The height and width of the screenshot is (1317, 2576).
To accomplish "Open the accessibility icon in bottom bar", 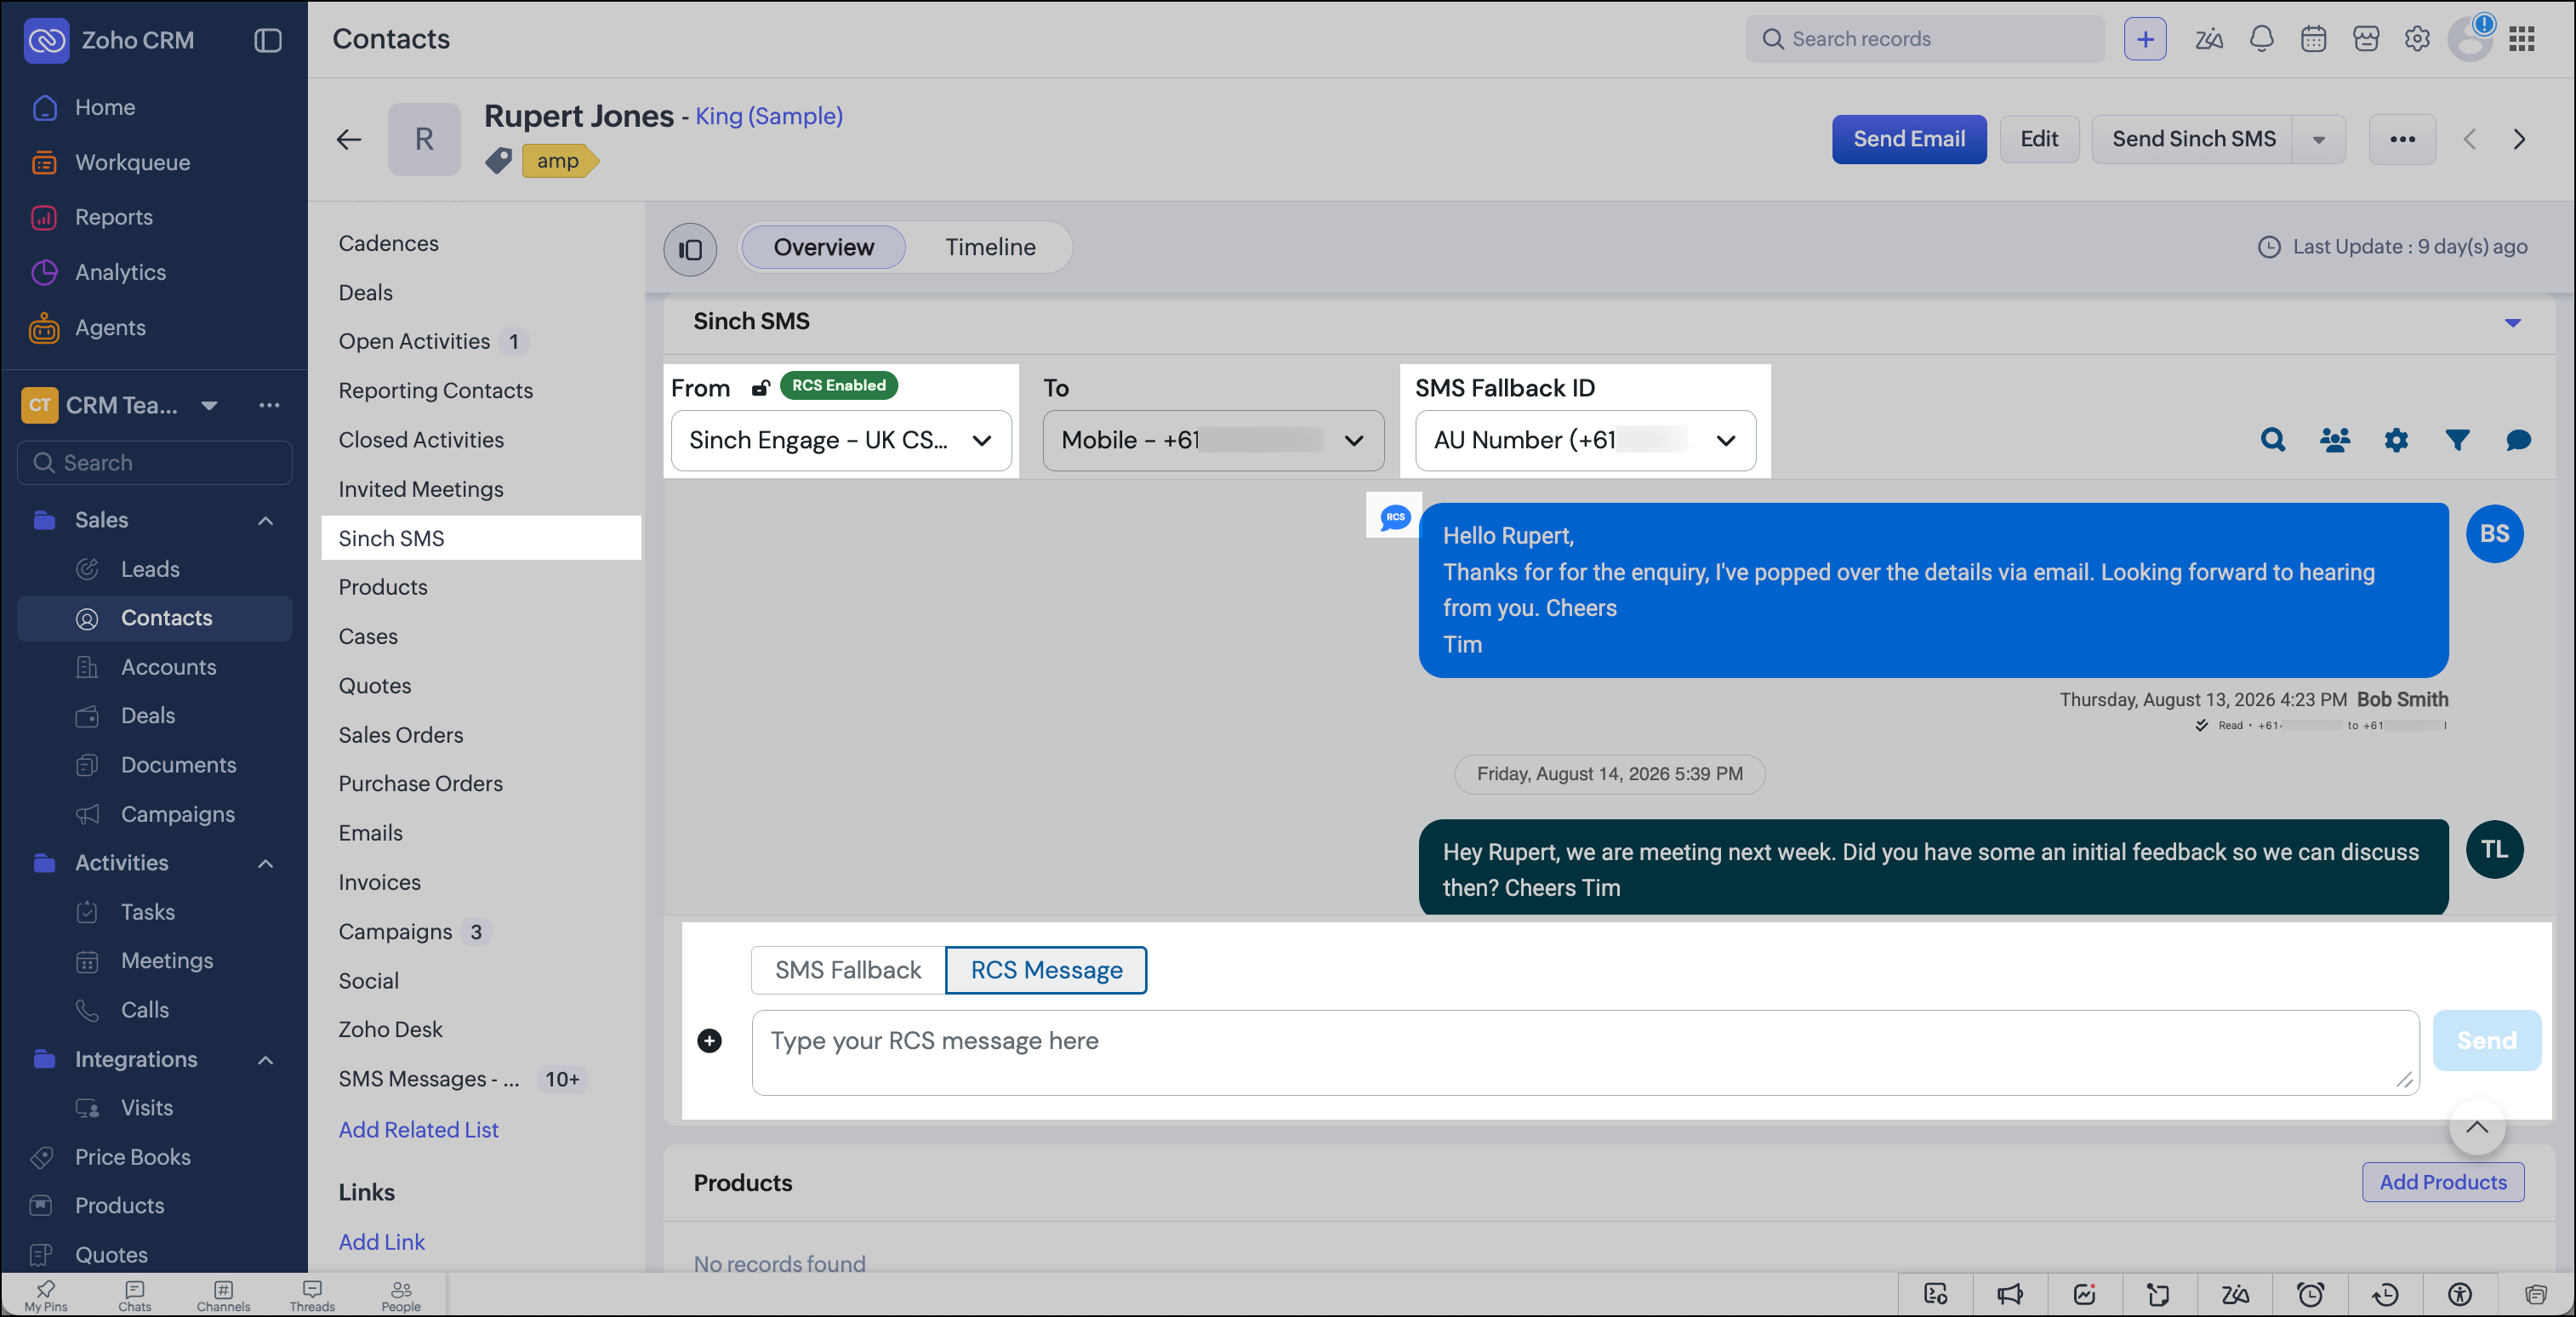I will tap(2460, 1295).
